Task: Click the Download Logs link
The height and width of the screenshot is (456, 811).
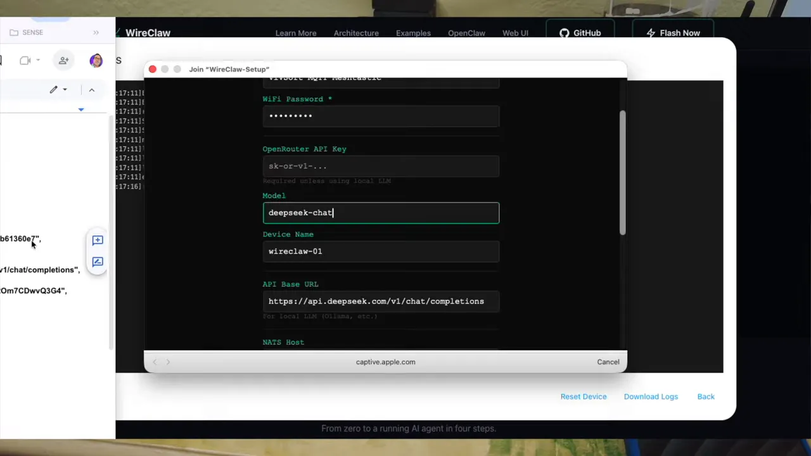Action: click(651, 396)
